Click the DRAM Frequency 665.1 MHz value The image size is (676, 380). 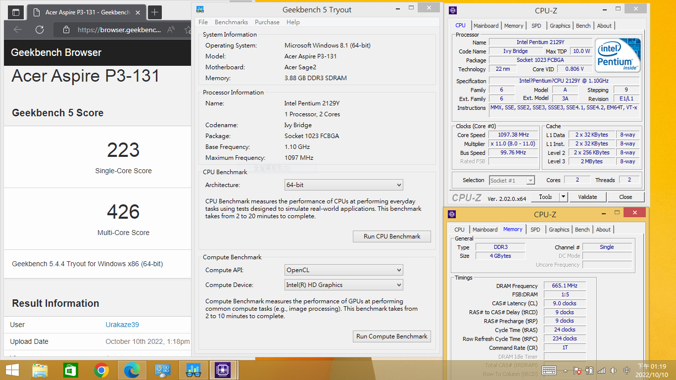pyautogui.click(x=565, y=286)
